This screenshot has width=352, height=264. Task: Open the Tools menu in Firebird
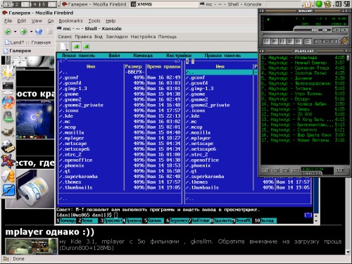pyautogui.click(x=94, y=21)
